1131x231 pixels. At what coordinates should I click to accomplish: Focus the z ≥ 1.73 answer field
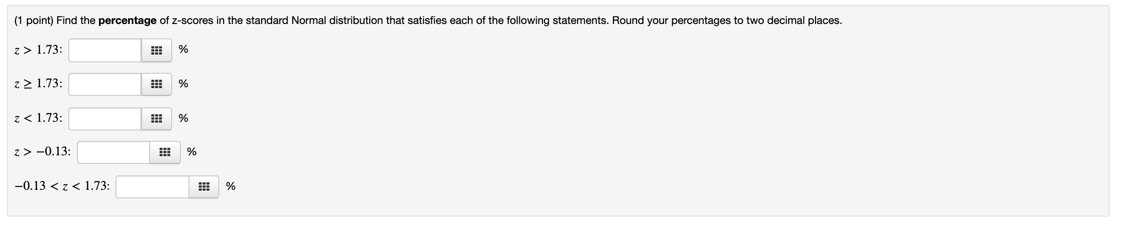pos(105,85)
